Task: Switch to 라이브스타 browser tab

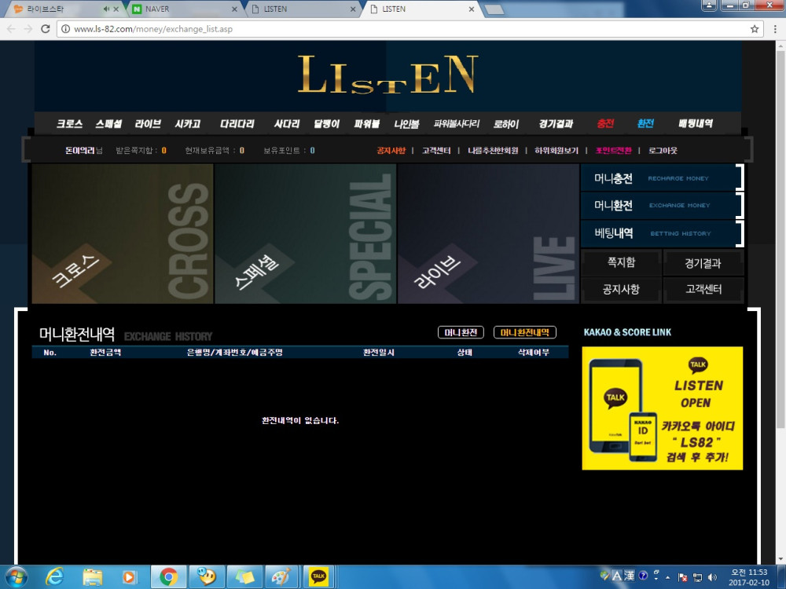Action: [x=59, y=9]
